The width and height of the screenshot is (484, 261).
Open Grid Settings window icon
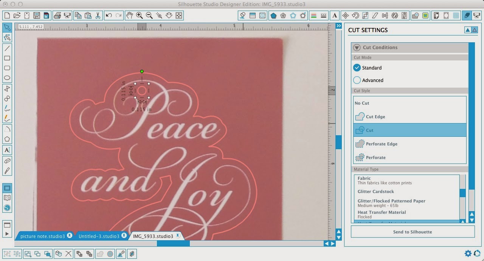tap(456, 15)
